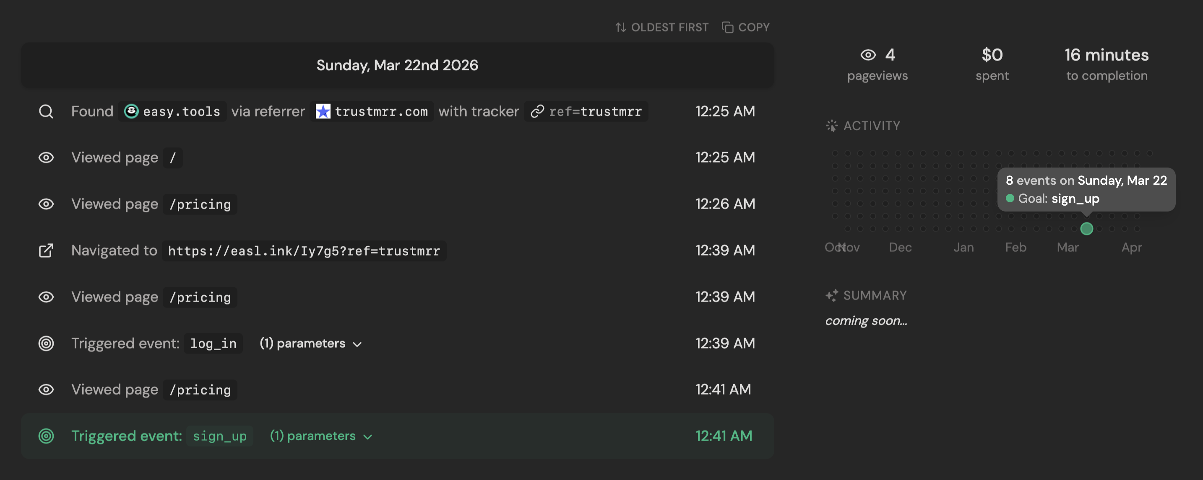Click the pageviews eye icon
This screenshot has width=1203, height=480.
pos(868,55)
